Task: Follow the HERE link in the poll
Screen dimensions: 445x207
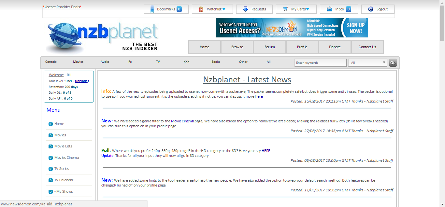Action: click(x=266, y=151)
